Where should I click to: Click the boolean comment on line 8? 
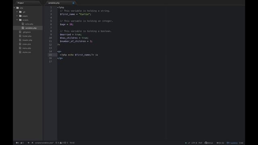[86, 31]
